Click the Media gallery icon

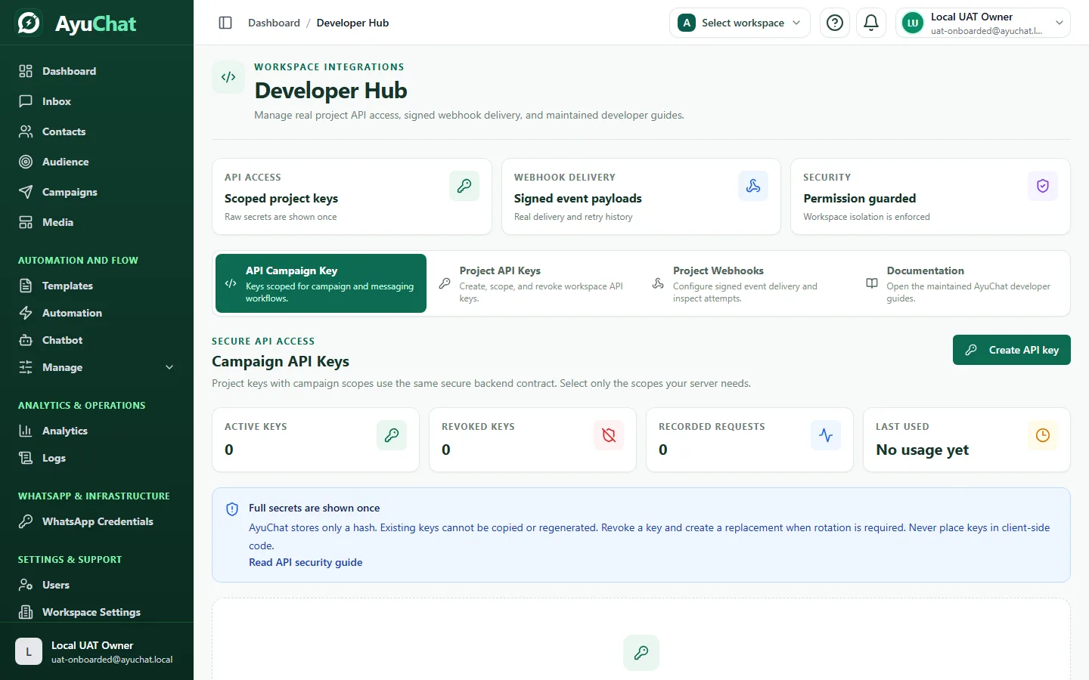click(x=26, y=222)
